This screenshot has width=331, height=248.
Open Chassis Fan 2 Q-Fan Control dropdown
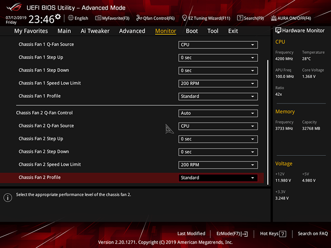[218, 113]
